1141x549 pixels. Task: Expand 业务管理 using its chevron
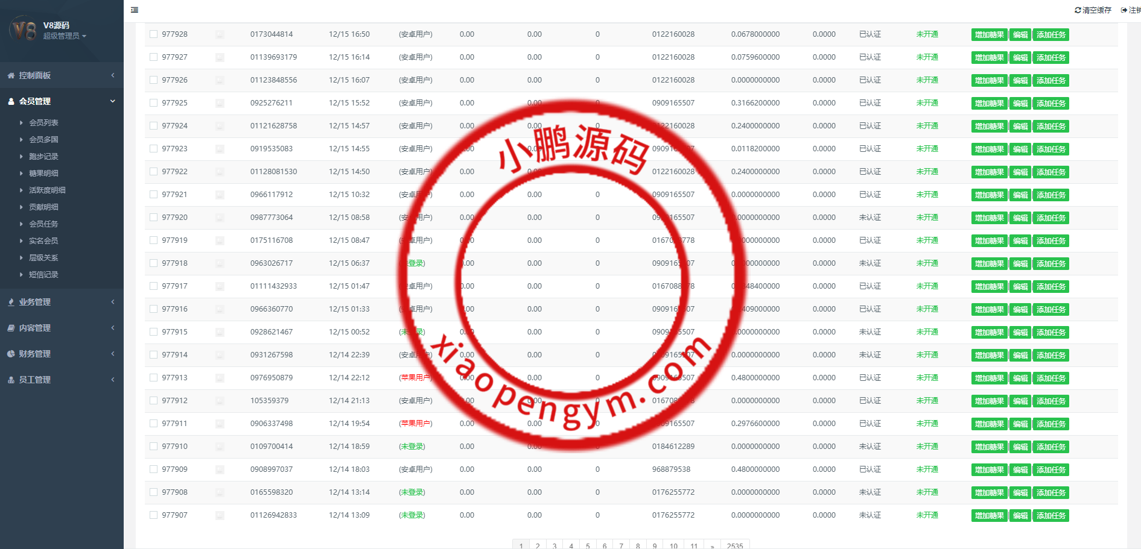tap(113, 302)
